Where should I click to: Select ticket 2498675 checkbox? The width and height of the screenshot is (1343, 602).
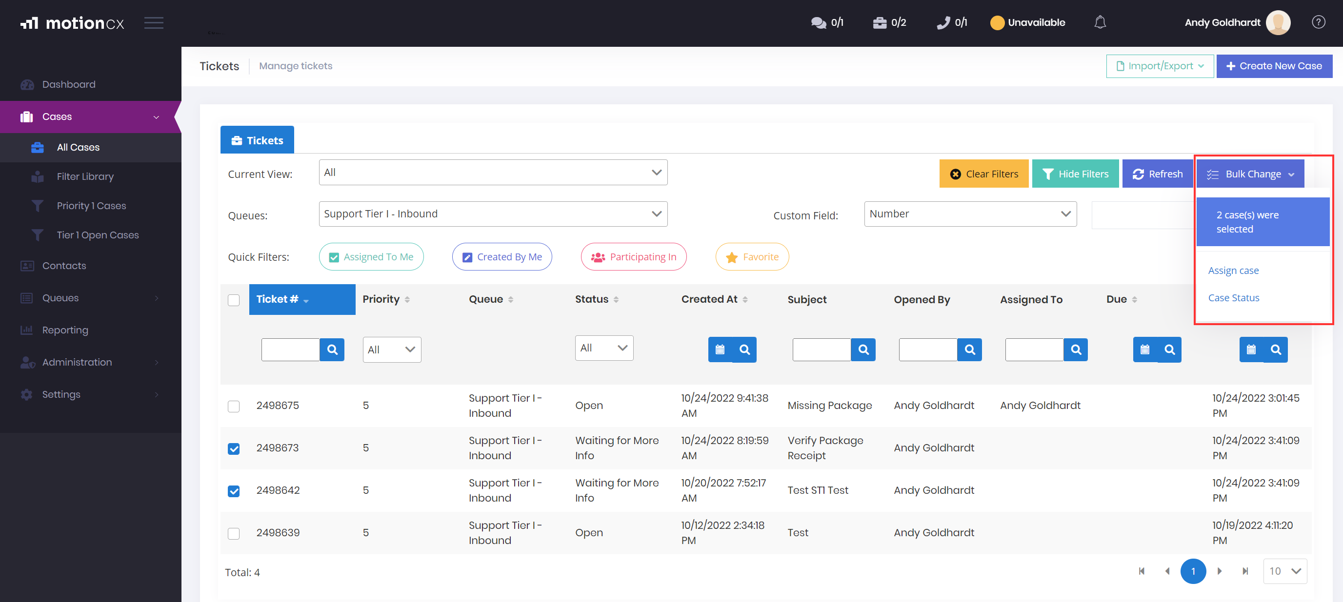pyautogui.click(x=234, y=406)
